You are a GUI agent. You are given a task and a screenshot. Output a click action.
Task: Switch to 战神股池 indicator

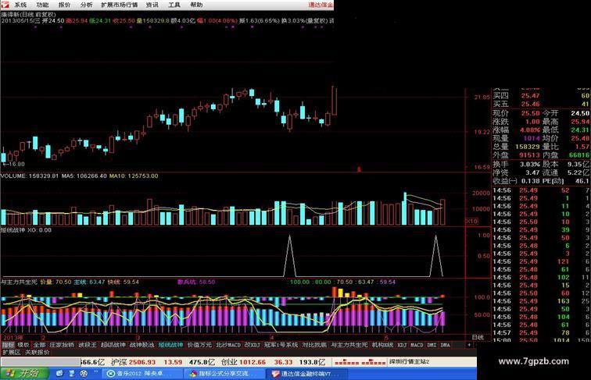[142, 345]
